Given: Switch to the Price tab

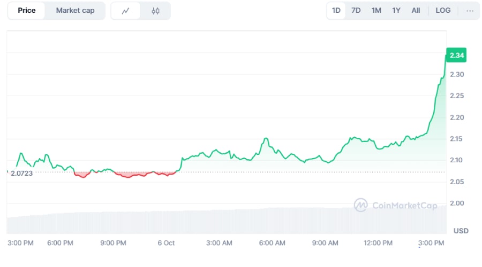Looking at the screenshot, I should pos(26,11).
